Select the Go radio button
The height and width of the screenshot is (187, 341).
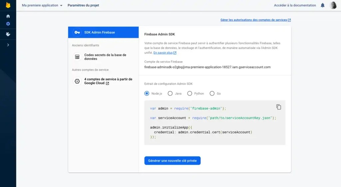212,94
